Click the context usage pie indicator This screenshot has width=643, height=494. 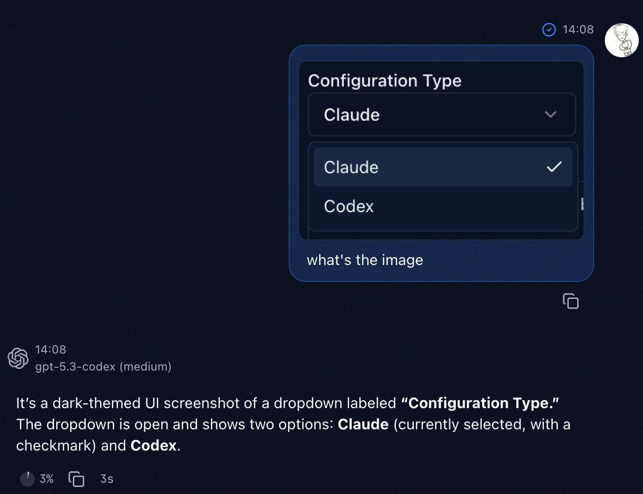28,479
